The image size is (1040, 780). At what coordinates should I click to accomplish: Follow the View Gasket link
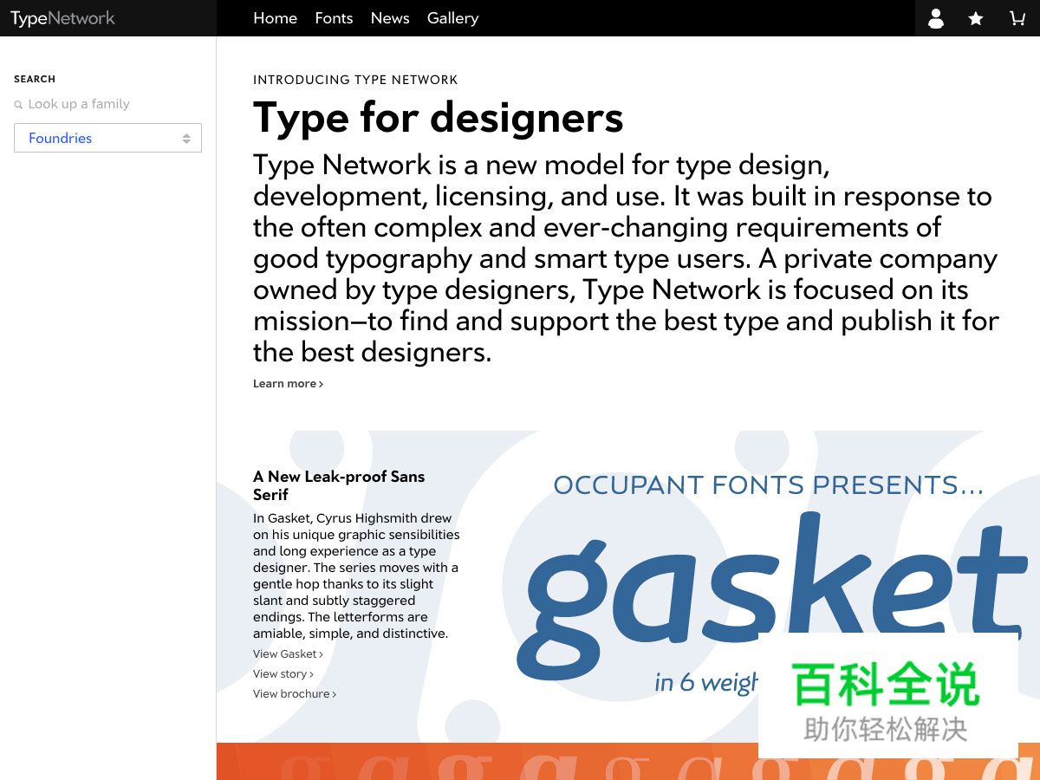pos(288,654)
